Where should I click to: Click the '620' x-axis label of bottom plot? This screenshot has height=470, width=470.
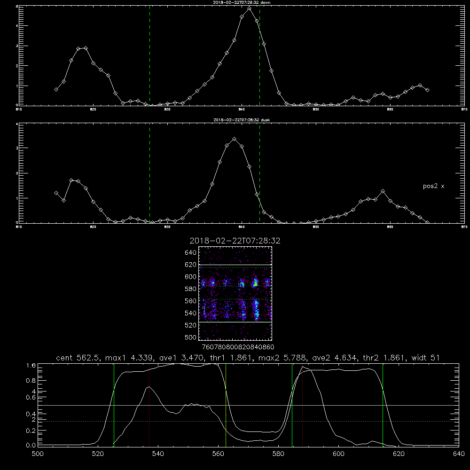[399, 454]
